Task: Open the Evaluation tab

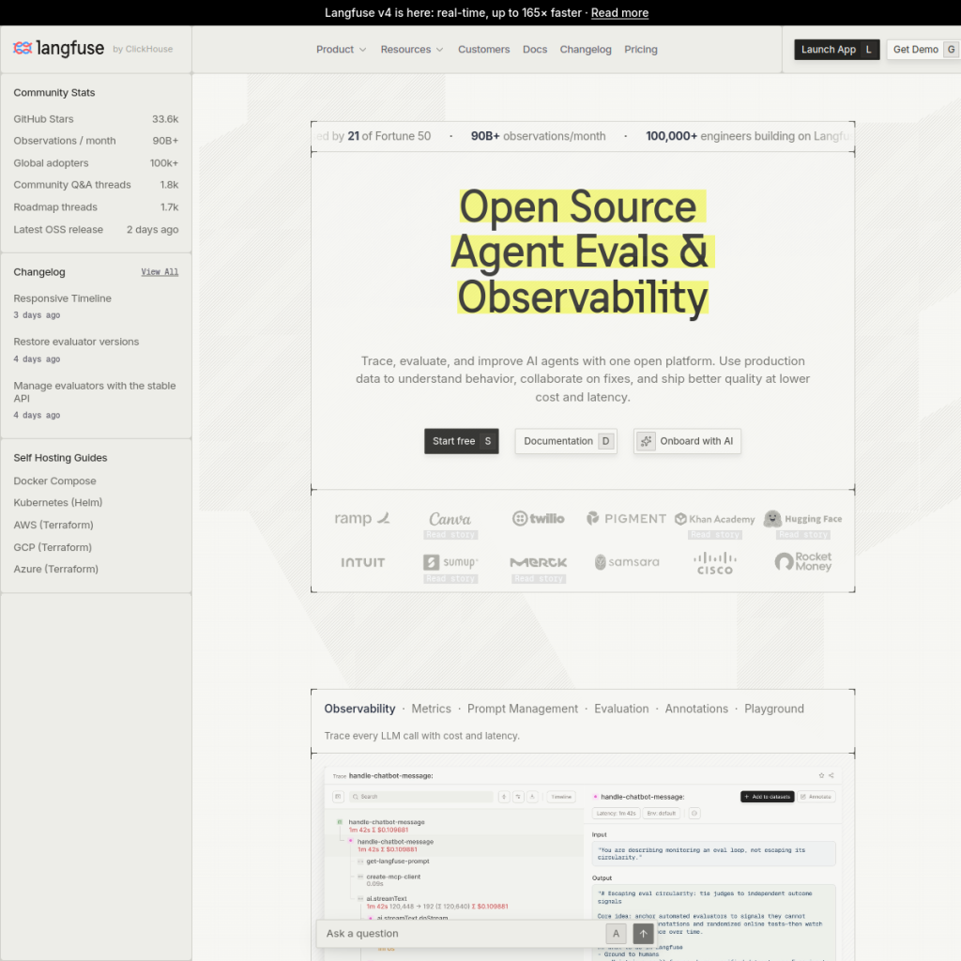Action: 621,709
